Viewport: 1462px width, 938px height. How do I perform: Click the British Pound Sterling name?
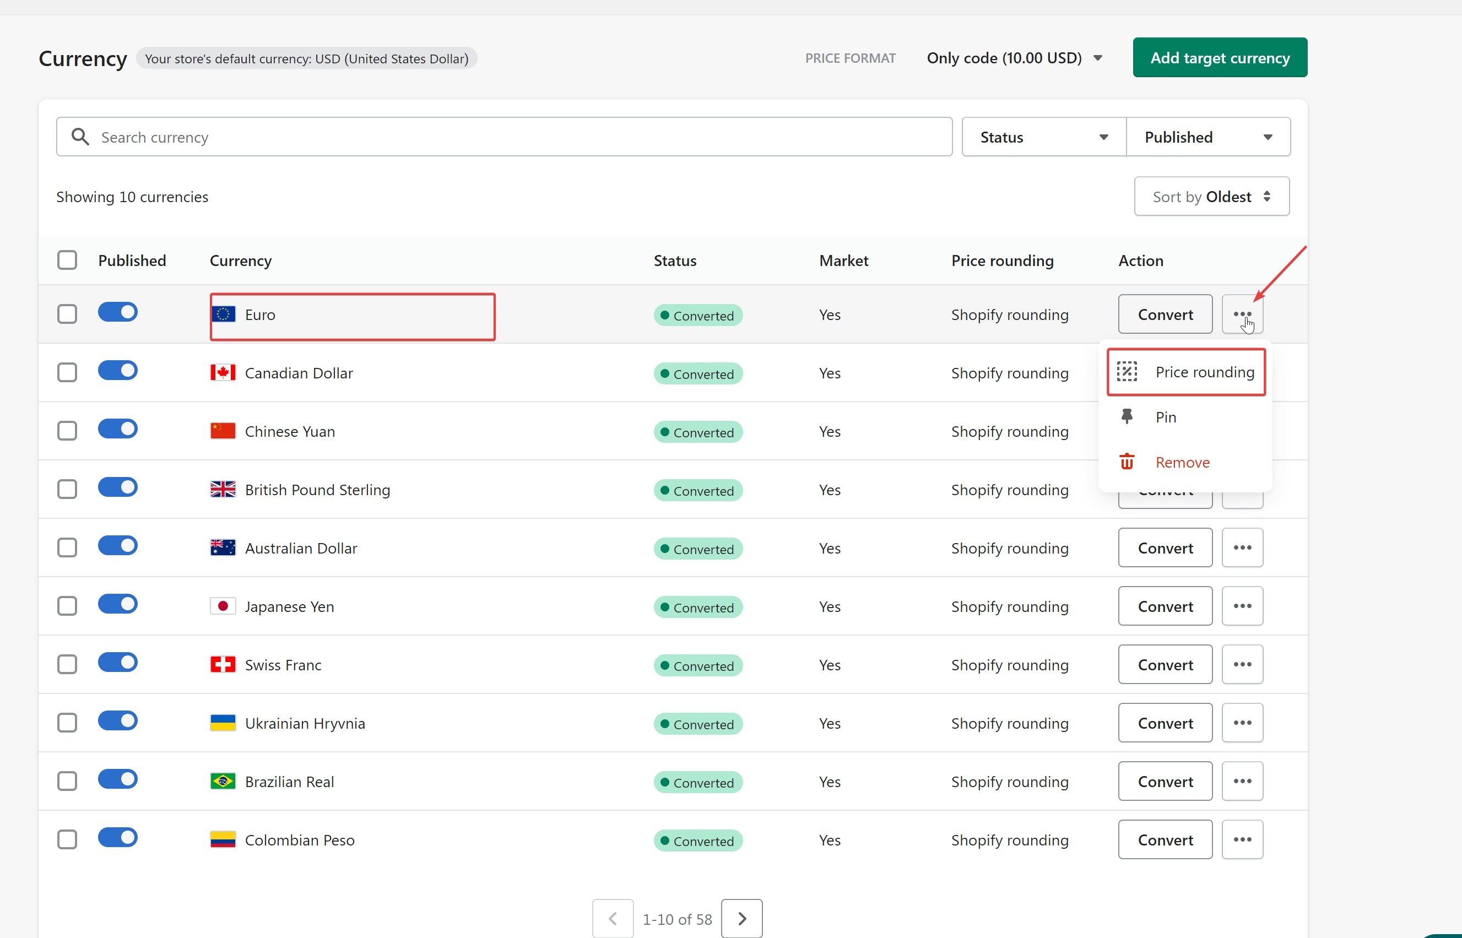(x=317, y=490)
